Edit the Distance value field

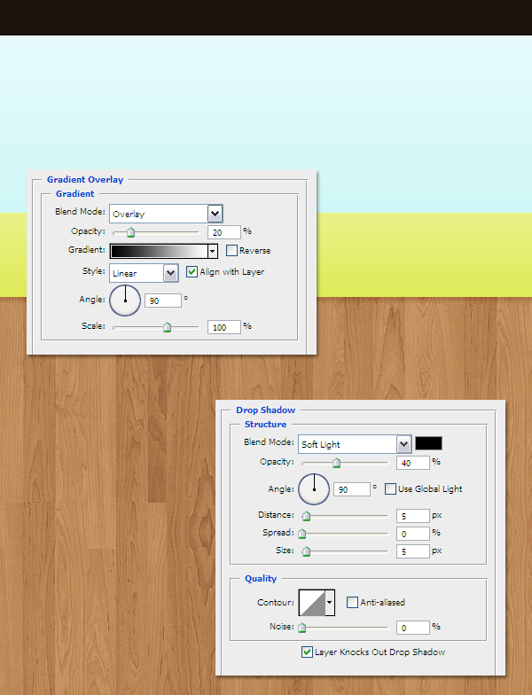[x=413, y=516]
